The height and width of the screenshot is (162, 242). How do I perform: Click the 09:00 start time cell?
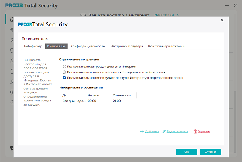pos(92,101)
